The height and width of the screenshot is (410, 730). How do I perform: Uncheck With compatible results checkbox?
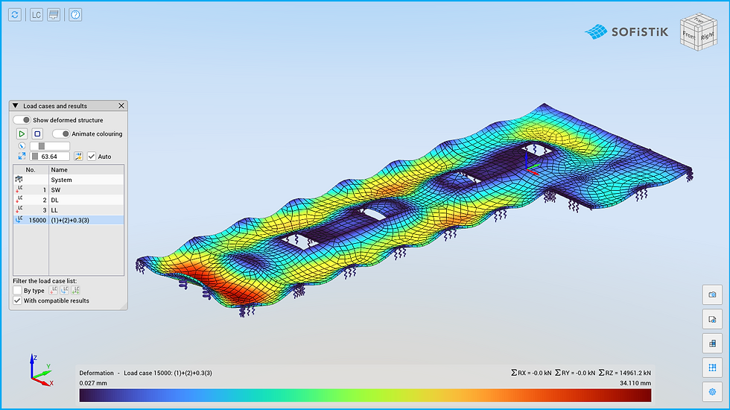(17, 300)
